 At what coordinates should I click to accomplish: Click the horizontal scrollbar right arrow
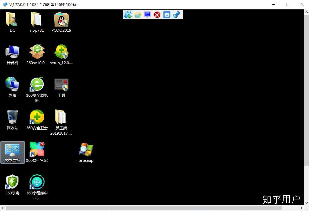coord(301,208)
